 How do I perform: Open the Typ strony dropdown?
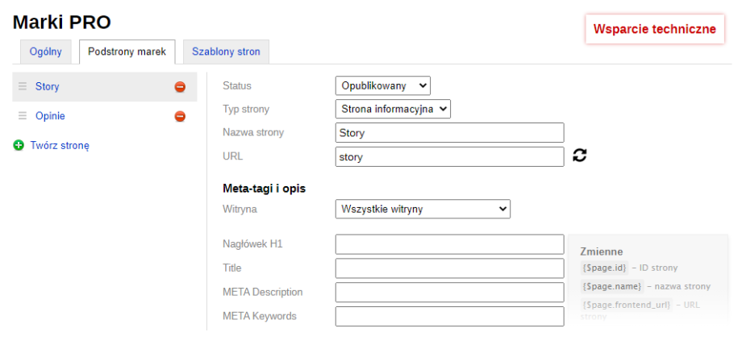click(392, 109)
